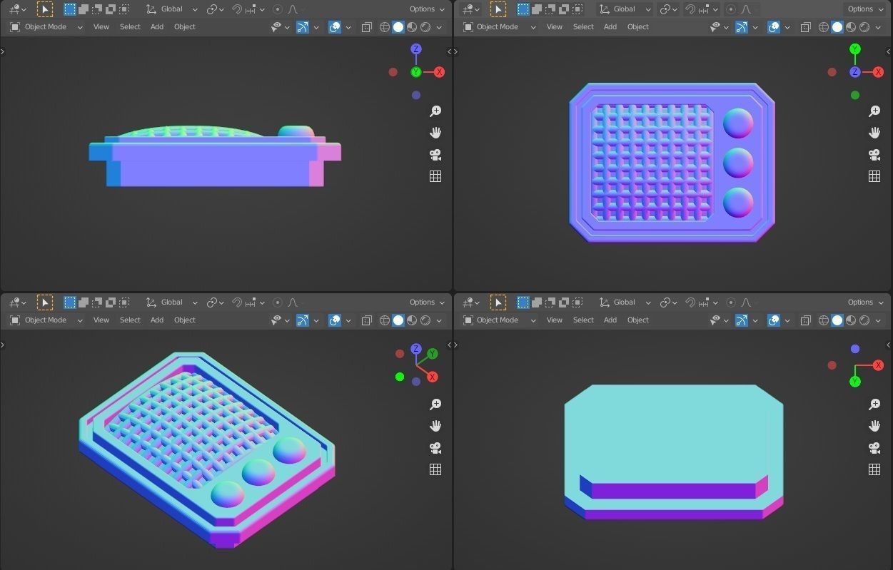Toggle overlays in top-left viewport

335,27
